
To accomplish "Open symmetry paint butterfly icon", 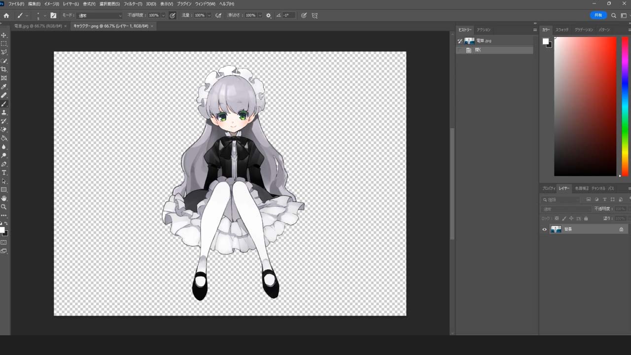I will point(315,15).
